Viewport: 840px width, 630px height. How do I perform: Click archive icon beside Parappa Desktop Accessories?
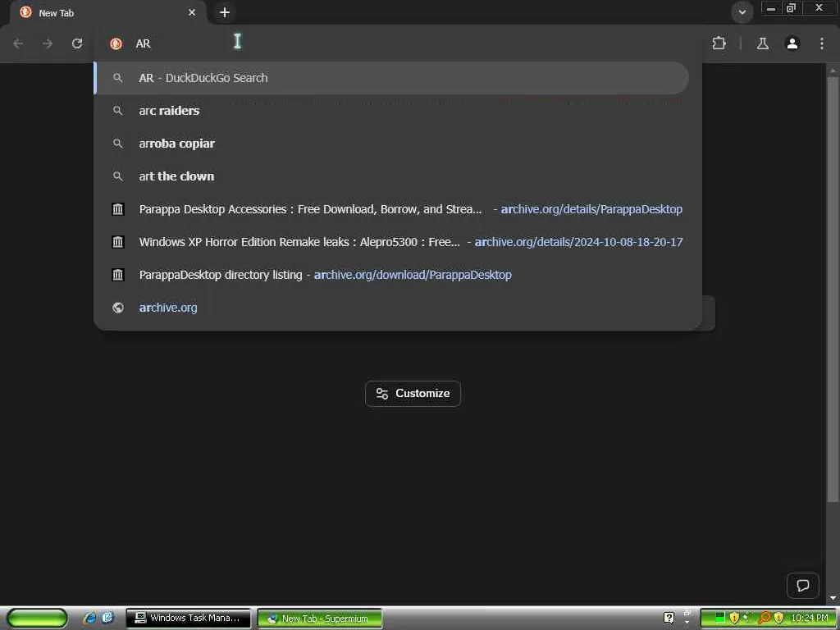(x=118, y=209)
